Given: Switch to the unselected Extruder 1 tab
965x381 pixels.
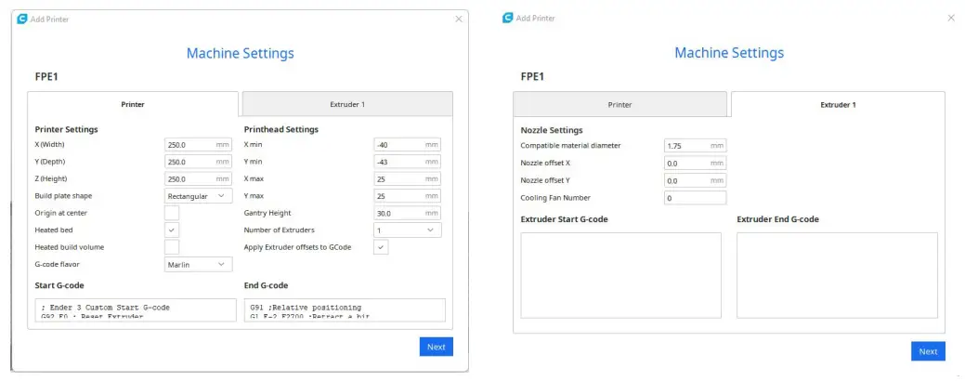Looking at the screenshot, I should click(347, 104).
